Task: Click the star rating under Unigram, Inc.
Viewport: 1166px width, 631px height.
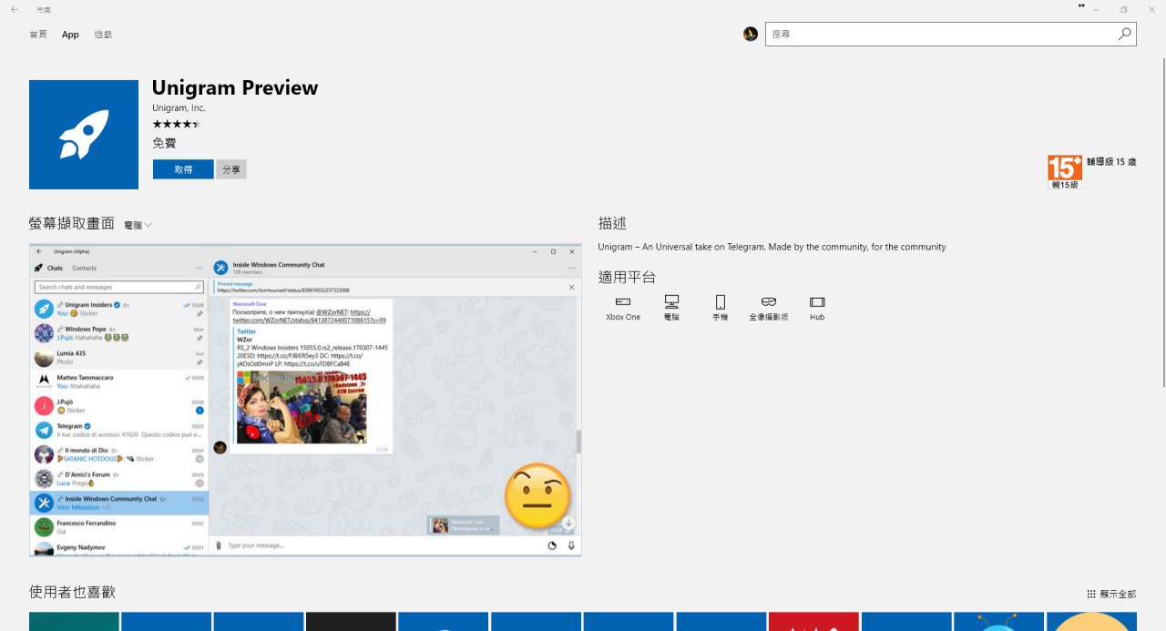Action: (x=177, y=124)
